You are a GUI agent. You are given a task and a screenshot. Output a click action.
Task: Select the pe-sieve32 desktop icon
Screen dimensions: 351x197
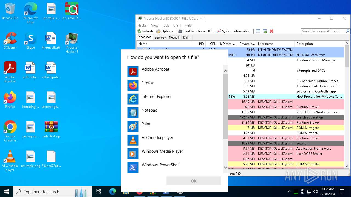tap(72, 11)
